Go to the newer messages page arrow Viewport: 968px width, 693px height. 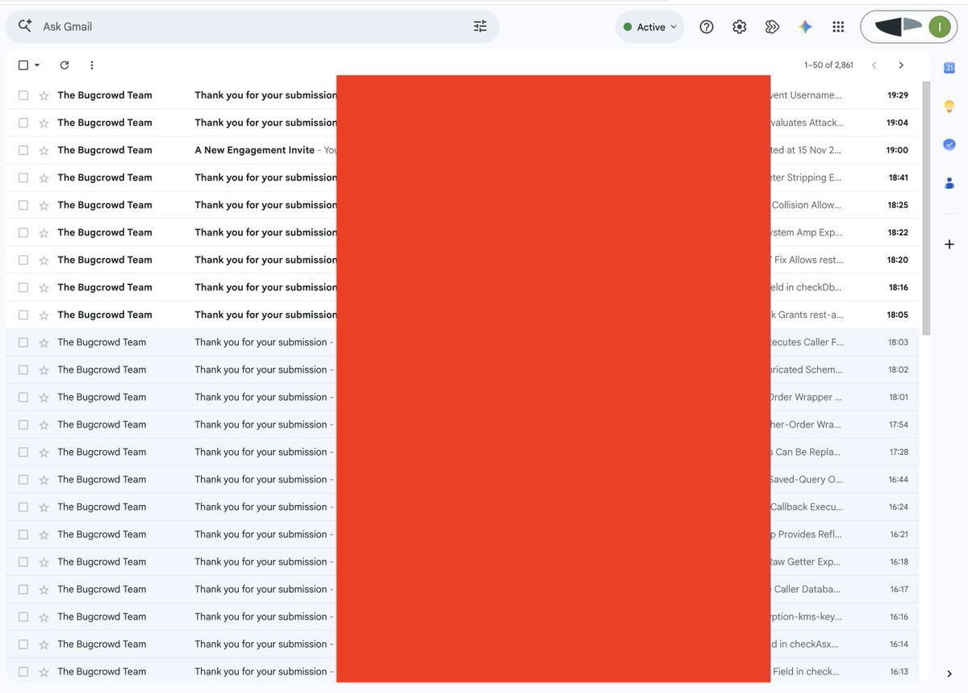tap(874, 65)
